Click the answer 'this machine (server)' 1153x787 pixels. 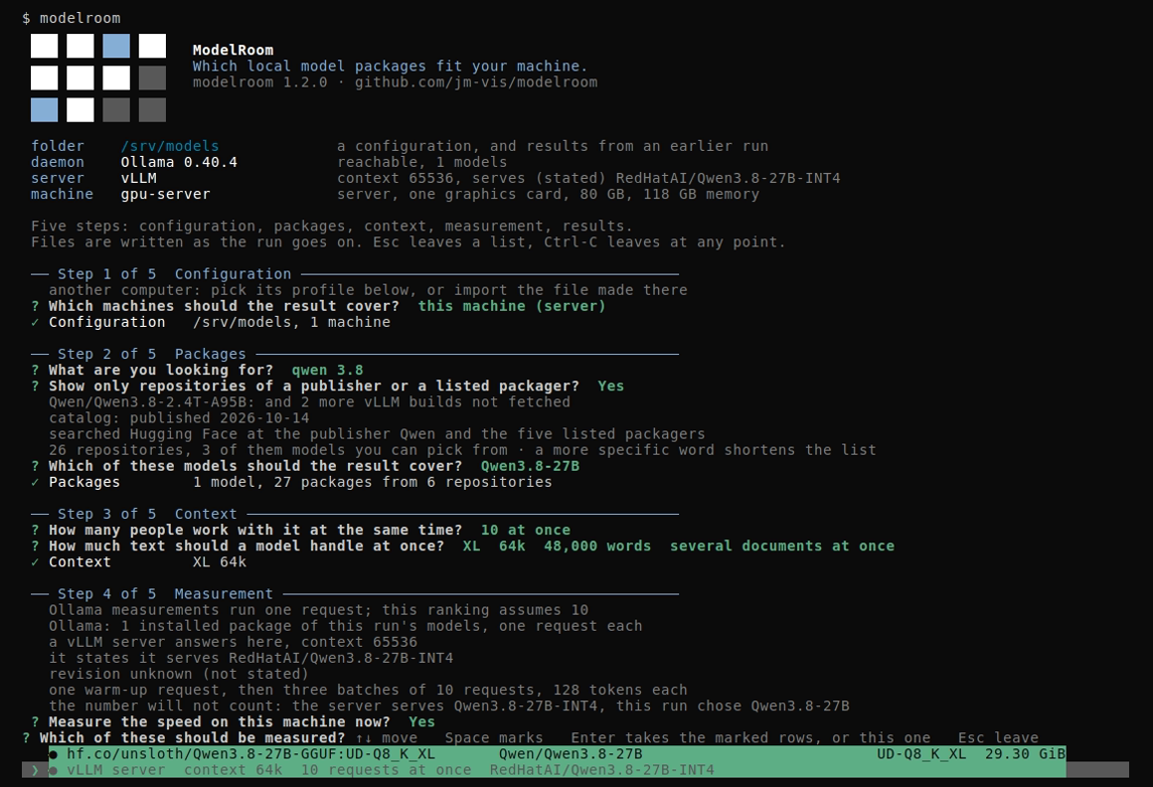[x=512, y=306]
